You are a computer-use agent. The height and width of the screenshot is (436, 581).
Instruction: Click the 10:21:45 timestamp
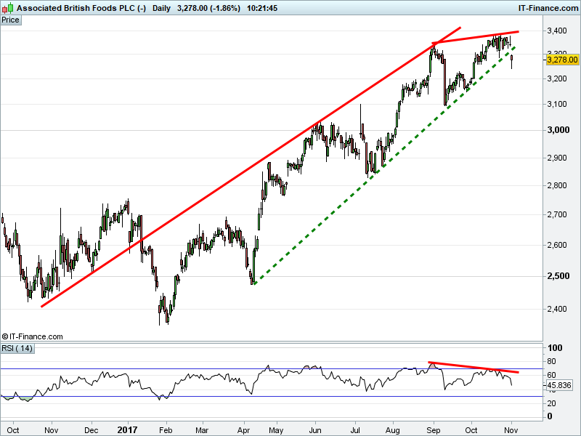click(x=262, y=8)
